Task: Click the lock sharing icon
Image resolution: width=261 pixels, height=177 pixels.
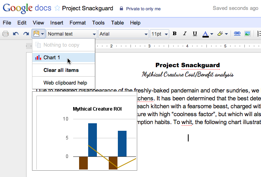Action: click(x=121, y=8)
